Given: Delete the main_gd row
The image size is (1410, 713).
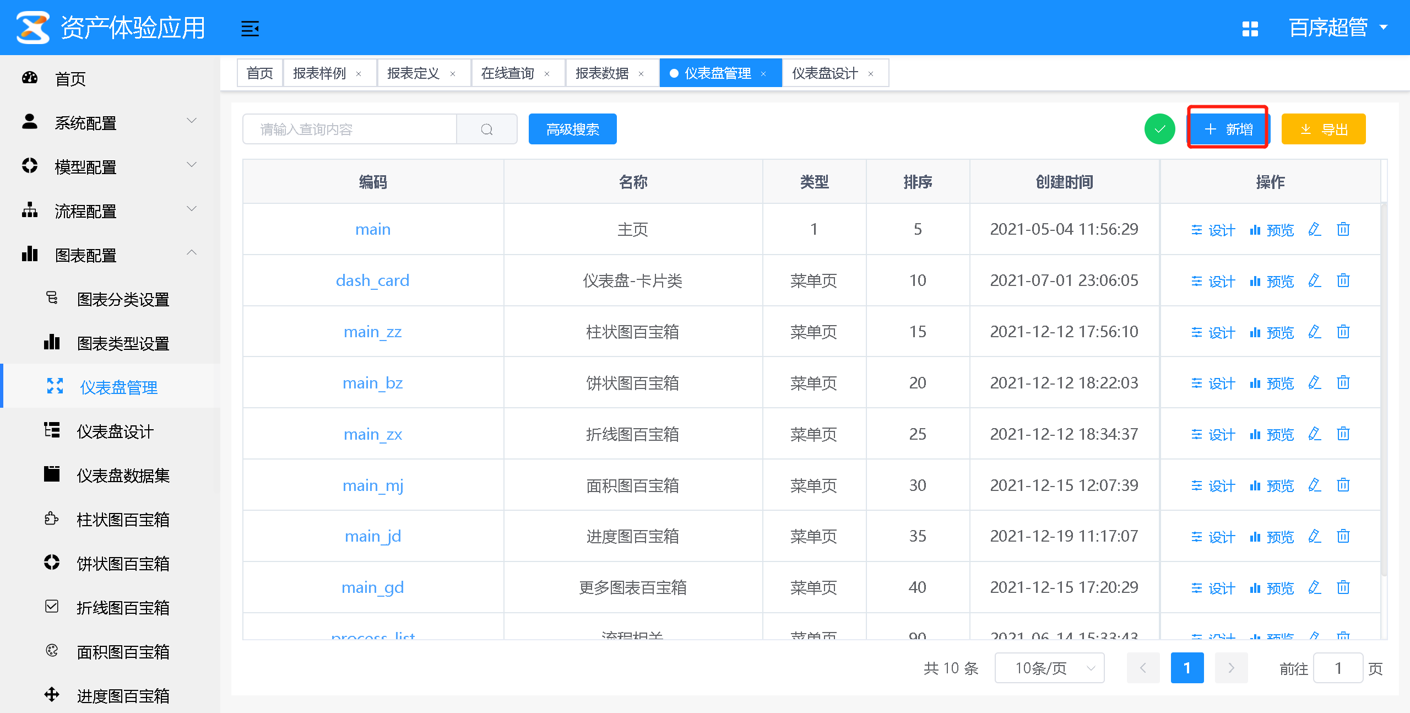Looking at the screenshot, I should (1343, 587).
